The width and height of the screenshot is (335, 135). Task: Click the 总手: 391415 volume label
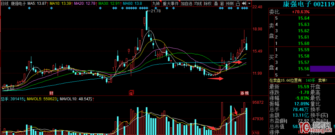[x=13, y=99]
